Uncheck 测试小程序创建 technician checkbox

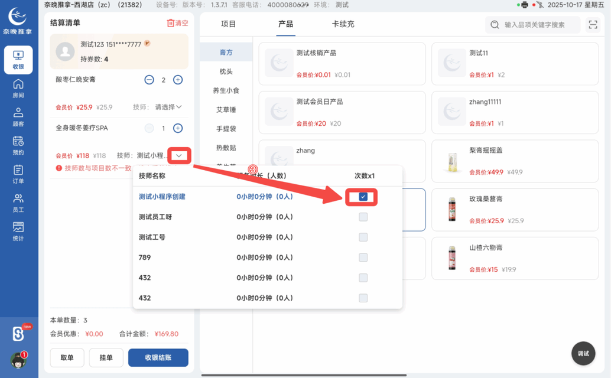(x=362, y=197)
